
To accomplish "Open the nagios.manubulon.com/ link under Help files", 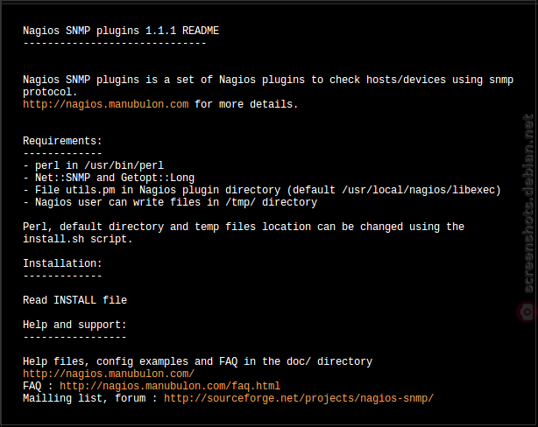I will point(109,374).
